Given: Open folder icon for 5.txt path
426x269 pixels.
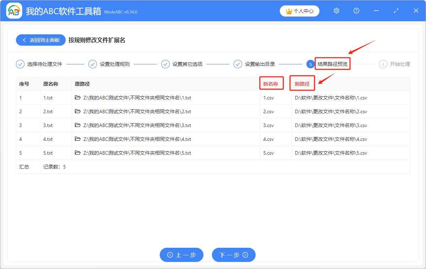Looking at the screenshot, I should pyautogui.click(x=78, y=153).
